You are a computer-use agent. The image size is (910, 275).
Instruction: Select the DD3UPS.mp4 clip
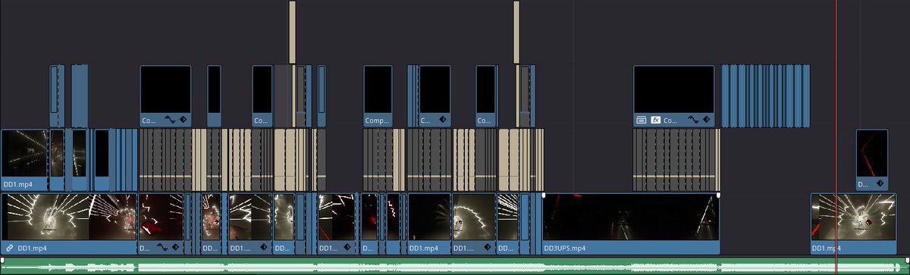tap(631, 223)
